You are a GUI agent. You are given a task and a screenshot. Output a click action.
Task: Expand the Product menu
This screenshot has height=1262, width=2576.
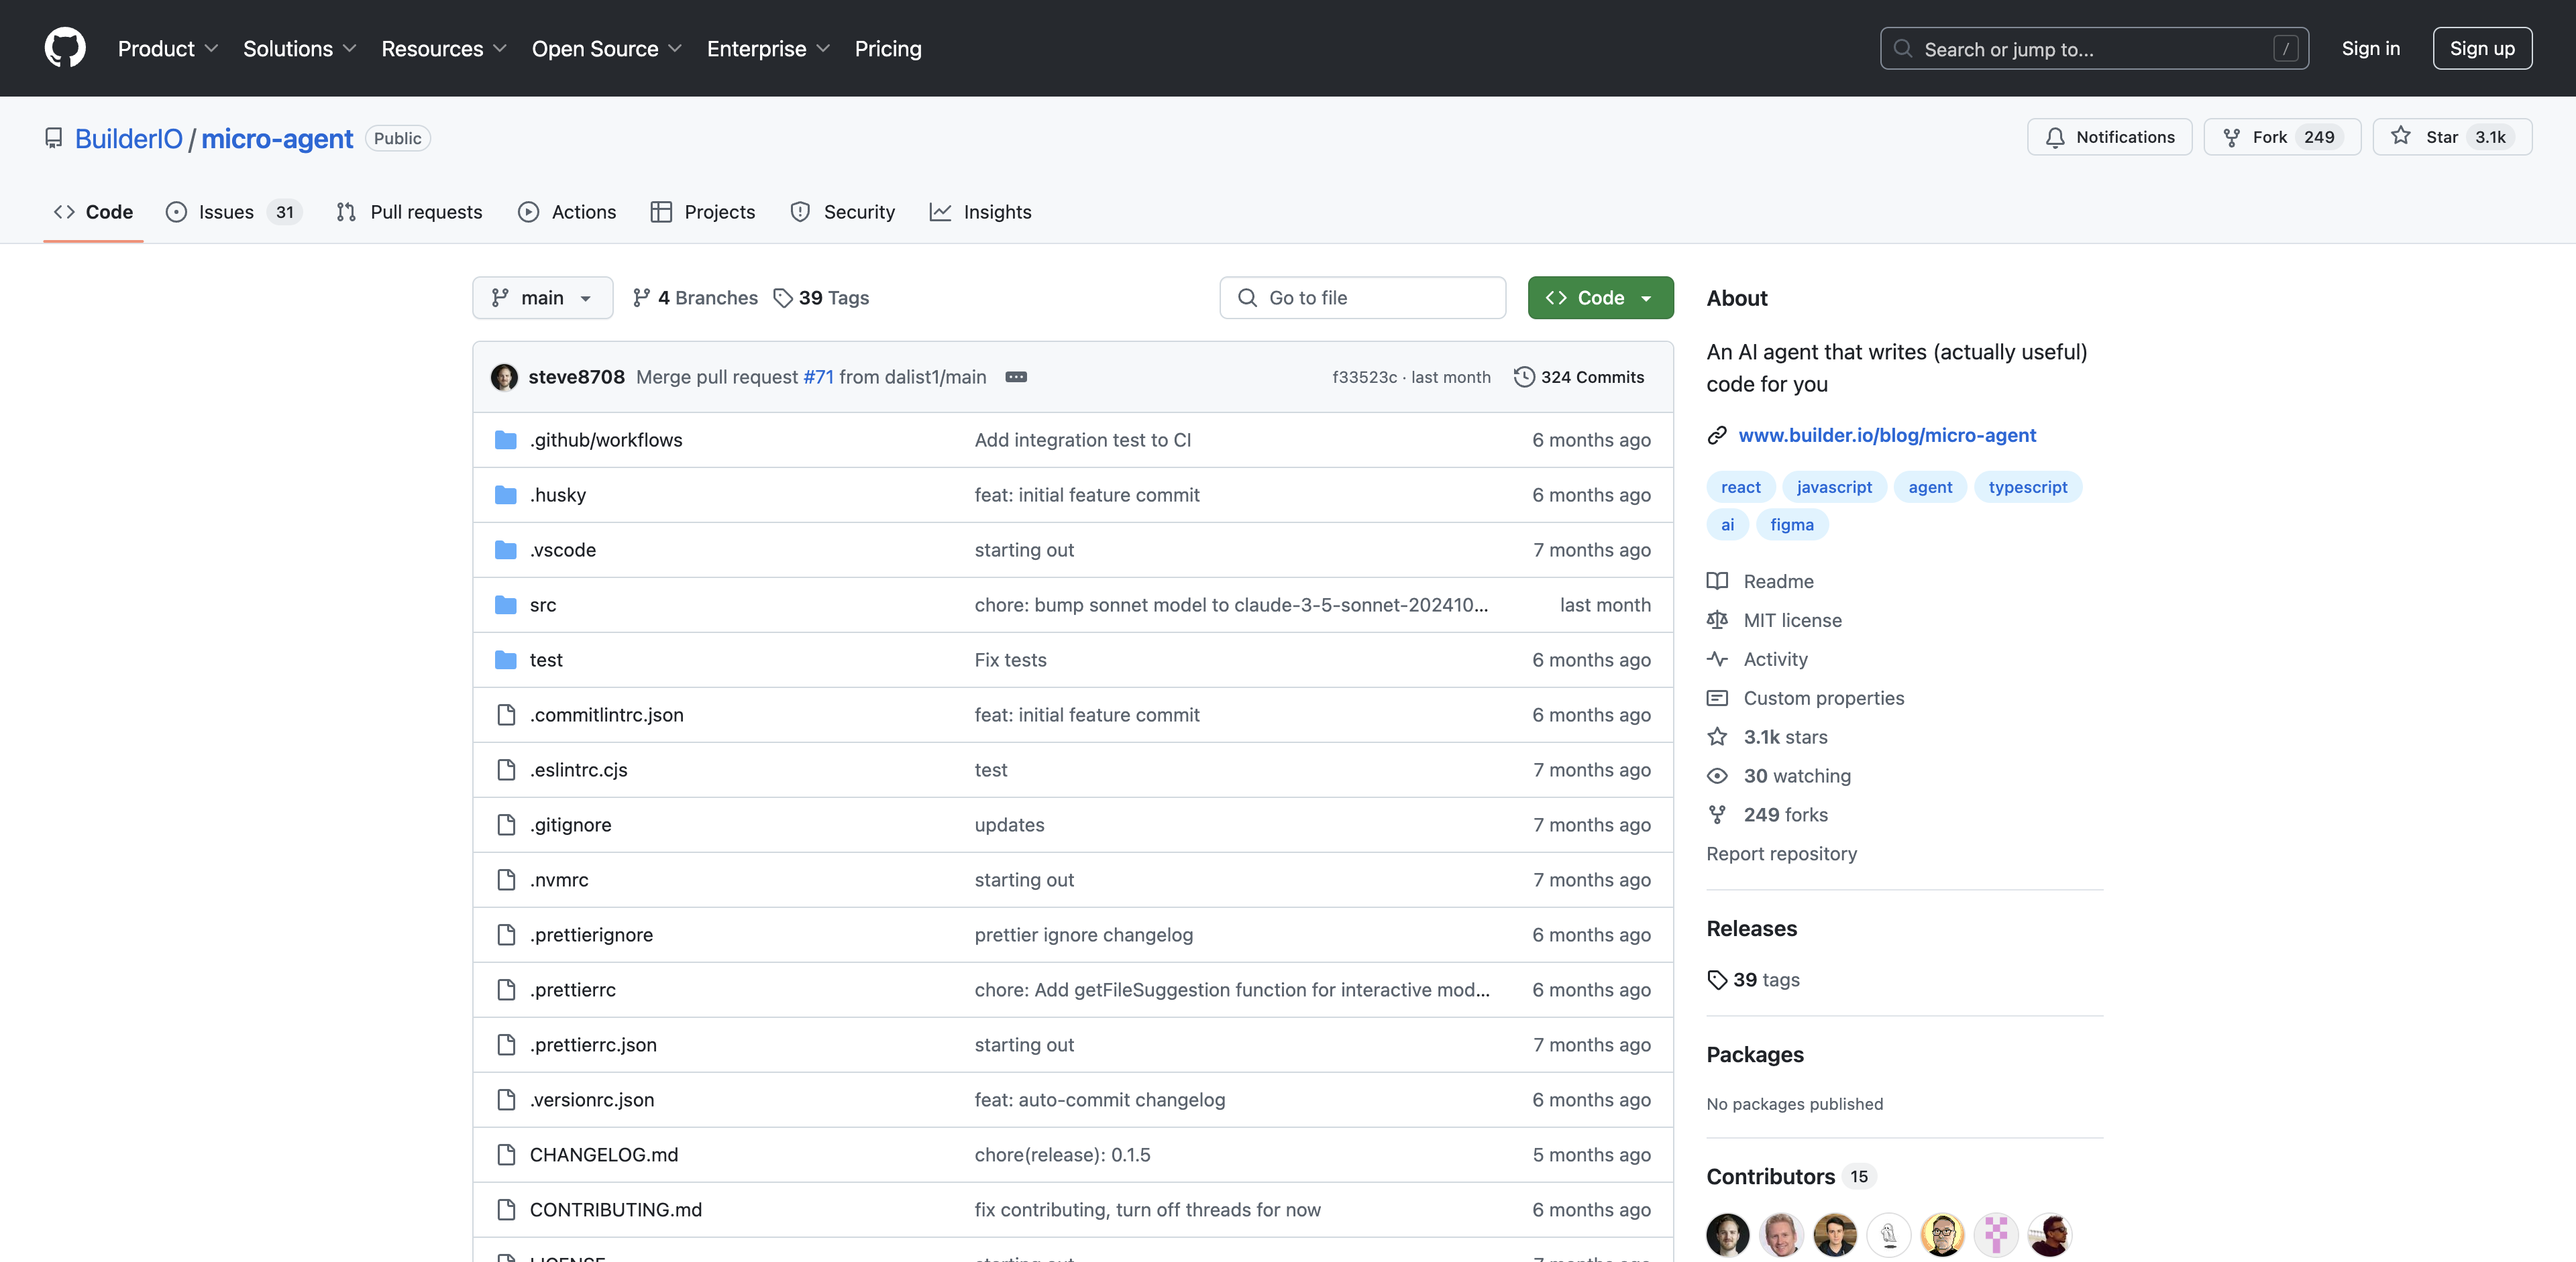[167, 48]
